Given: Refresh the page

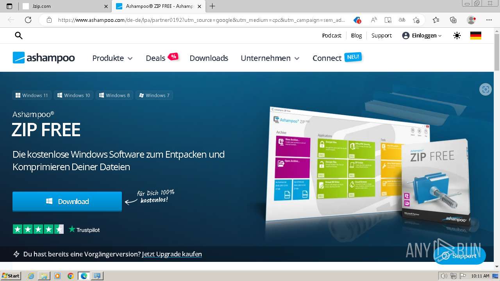Looking at the screenshot, I should point(28,20).
